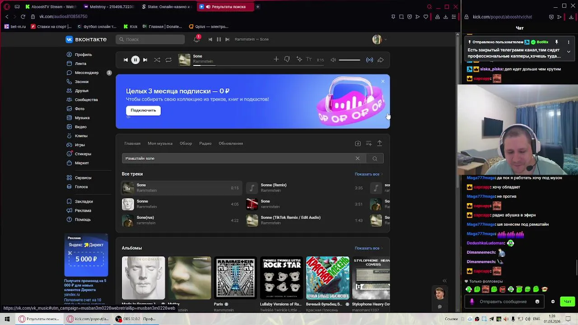Image resolution: width=578 pixels, height=325 pixels.
Task: Open similar tracks sparkle icon
Action: pos(299,59)
